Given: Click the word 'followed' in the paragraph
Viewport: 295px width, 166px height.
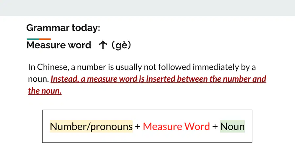Looking at the screenshot, I should (174, 67).
